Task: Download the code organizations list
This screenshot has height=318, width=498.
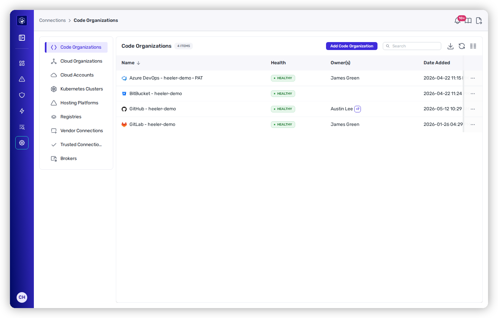Action: pos(451,46)
